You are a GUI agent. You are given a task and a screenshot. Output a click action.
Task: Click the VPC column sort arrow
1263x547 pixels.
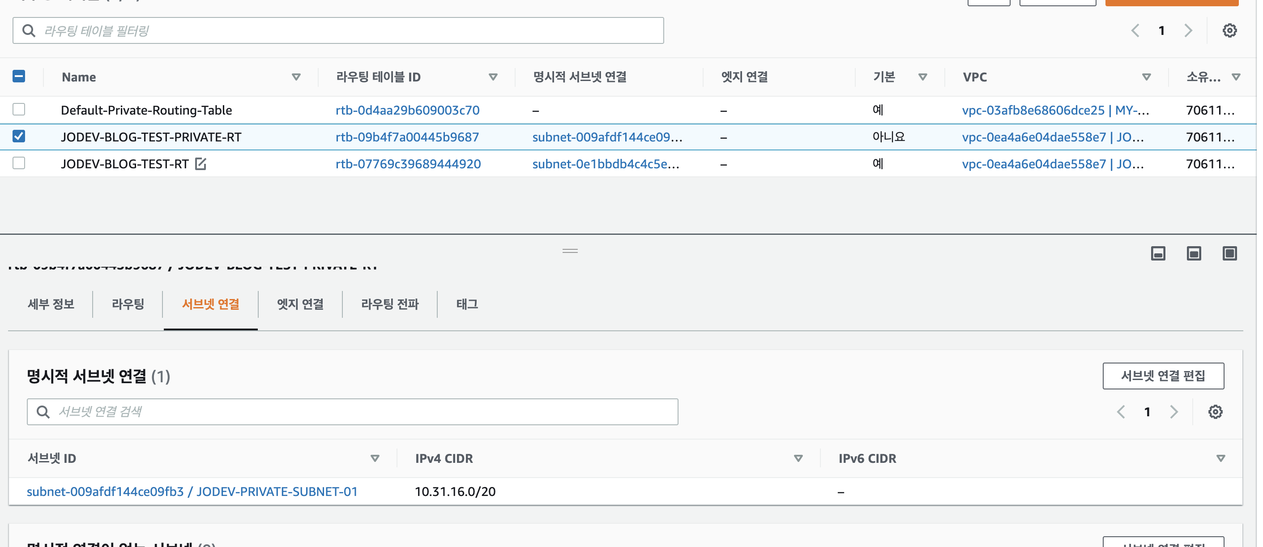pos(1146,77)
